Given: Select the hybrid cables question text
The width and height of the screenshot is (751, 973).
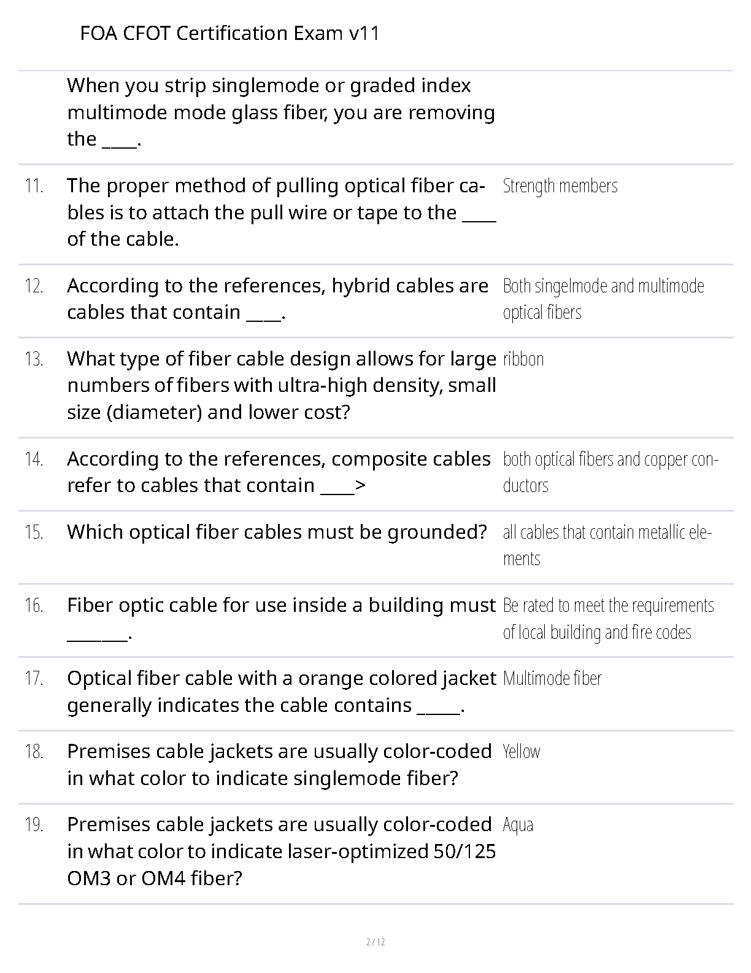Looking at the screenshot, I should pyautogui.click(x=277, y=299).
